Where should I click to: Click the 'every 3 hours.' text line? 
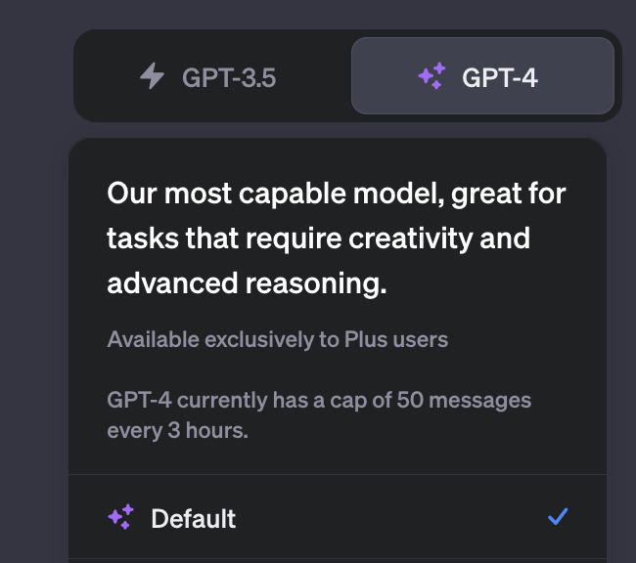[178, 430]
